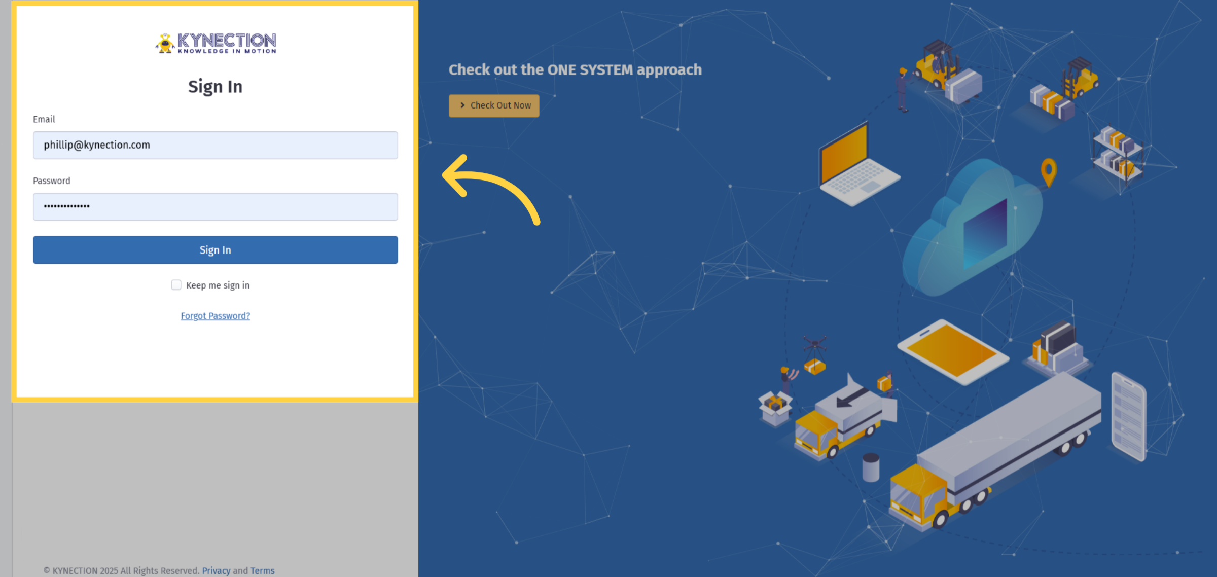Click into the Email input field
The image size is (1217, 577).
[x=216, y=145]
